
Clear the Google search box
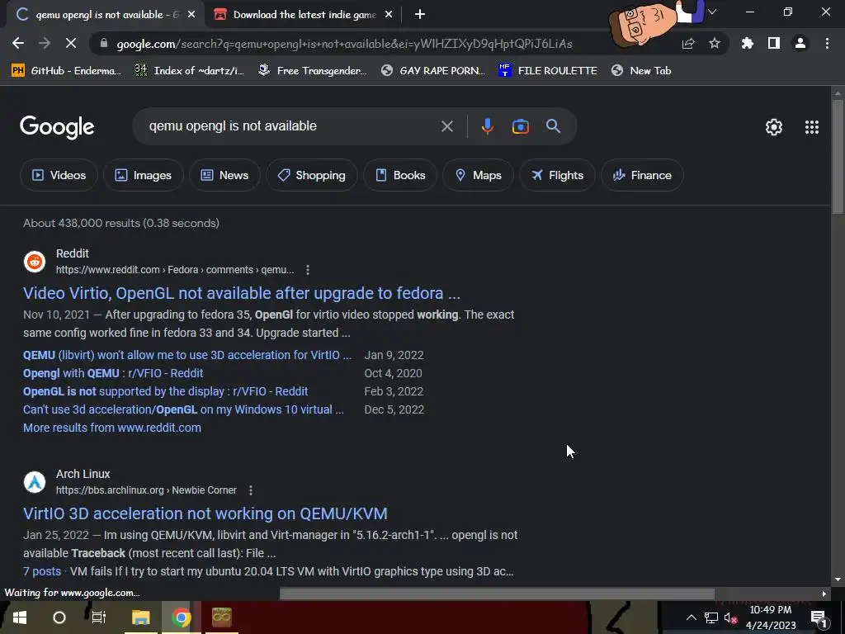pos(446,126)
